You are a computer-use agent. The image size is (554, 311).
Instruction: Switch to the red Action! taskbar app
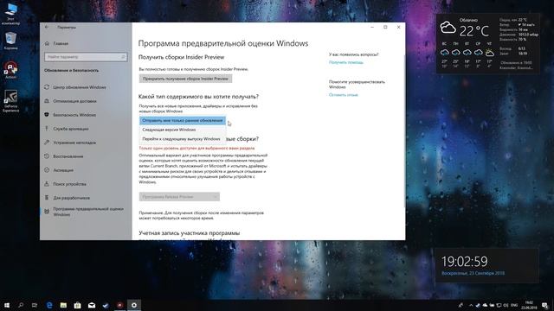119,305
